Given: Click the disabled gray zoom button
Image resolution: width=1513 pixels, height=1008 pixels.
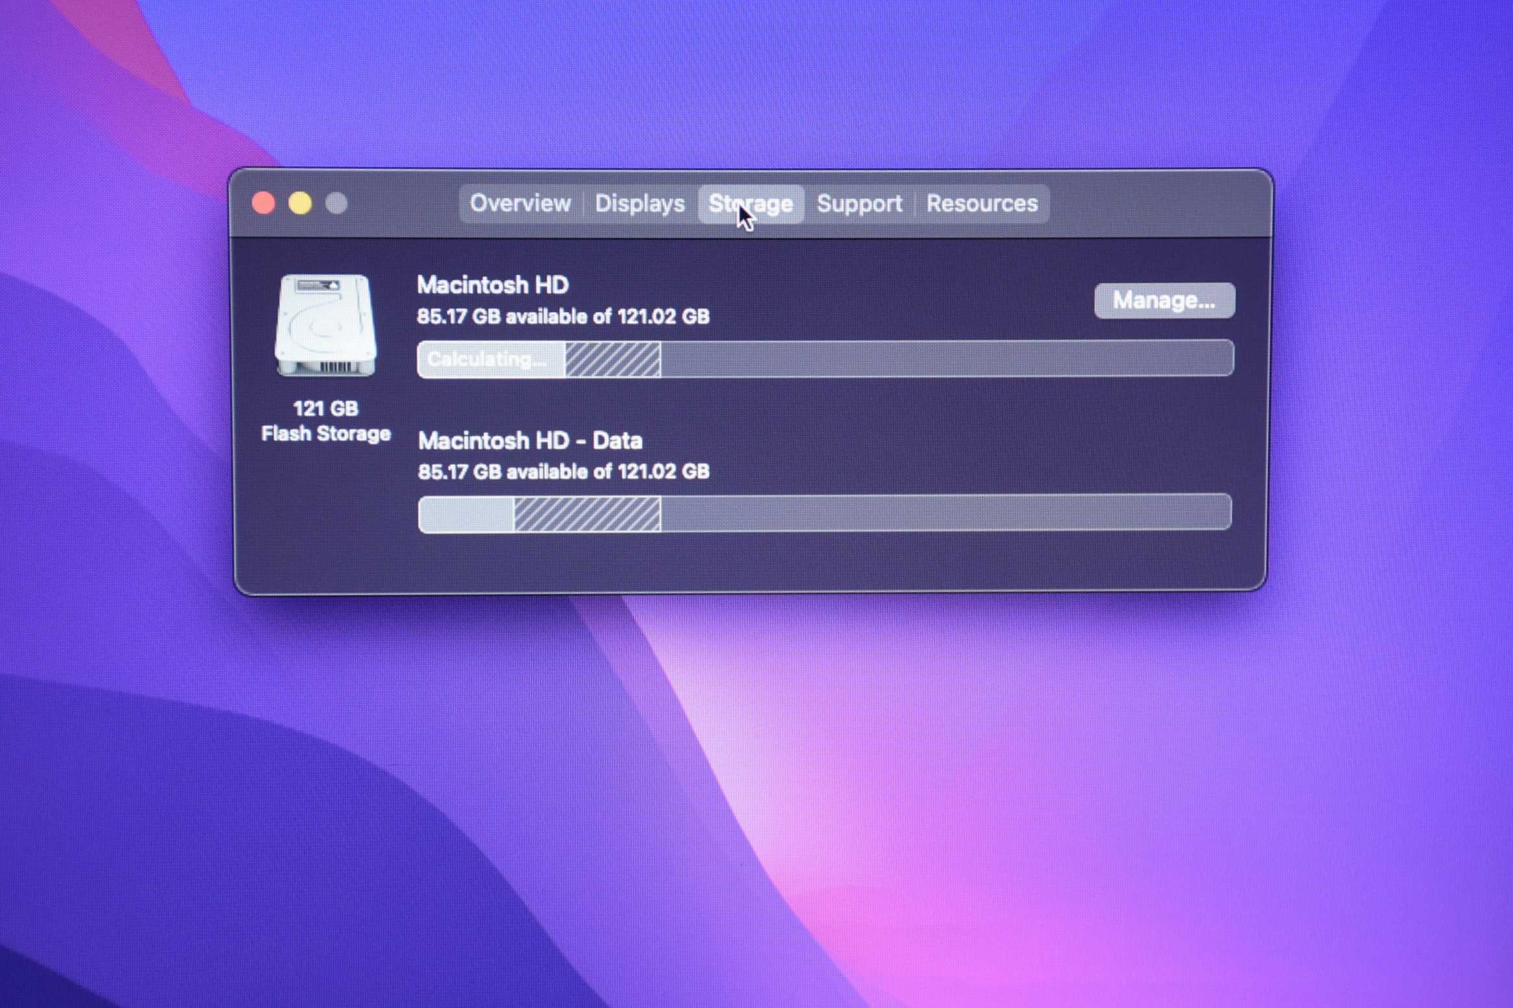Looking at the screenshot, I should tap(336, 204).
